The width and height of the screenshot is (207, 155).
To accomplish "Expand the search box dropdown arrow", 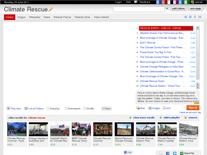I will (167, 9).
